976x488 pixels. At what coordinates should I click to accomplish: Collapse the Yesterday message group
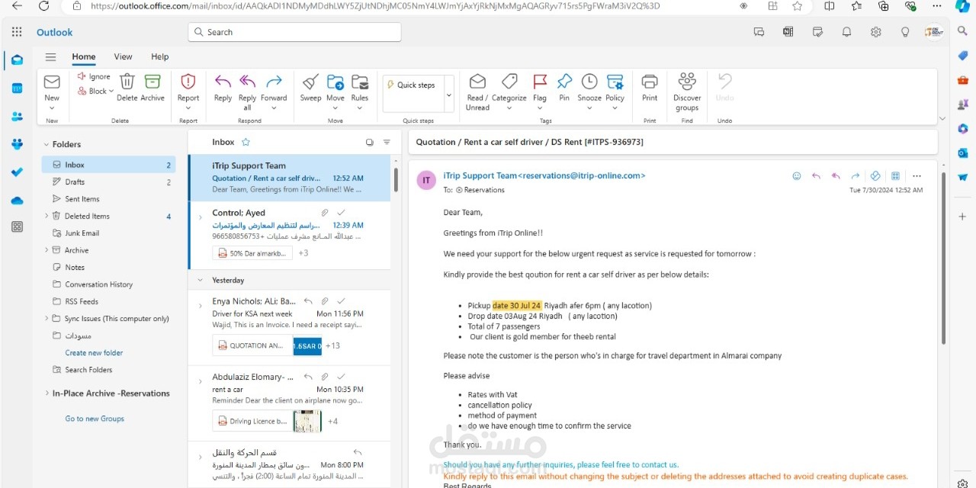201,280
